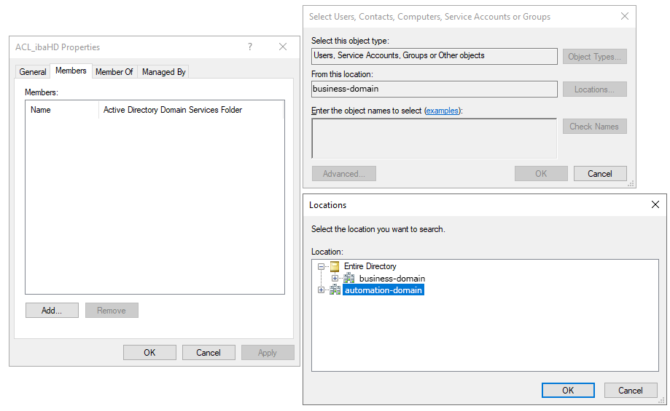This screenshot has width=670, height=411.
Task: Open the examples hyperlink
Action: [443, 111]
